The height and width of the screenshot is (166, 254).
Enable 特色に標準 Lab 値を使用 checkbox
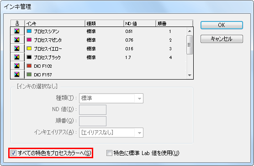[x=109, y=153]
